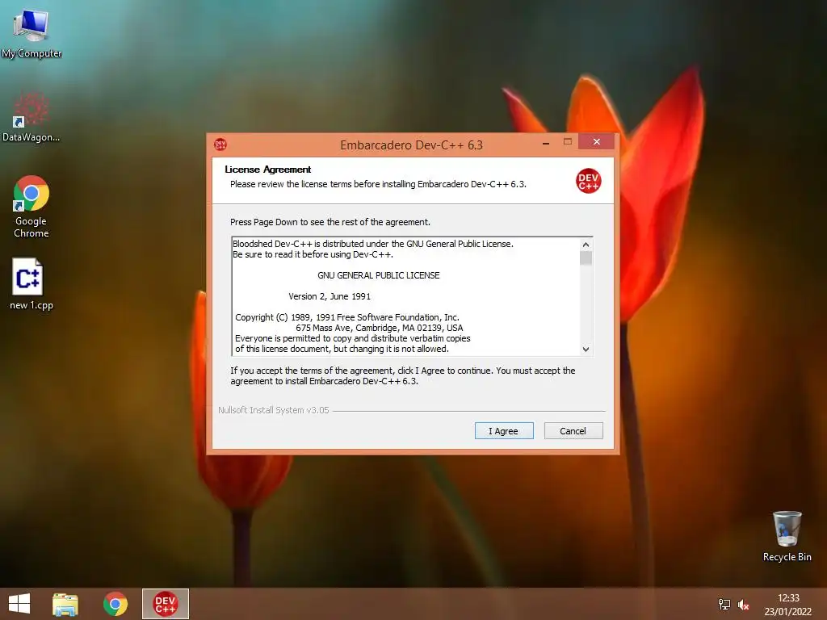Image resolution: width=827 pixels, height=620 pixels.
Task: Click the 'Embarcadero Dev-C++ 6.3' window title
Action: point(411,145)
